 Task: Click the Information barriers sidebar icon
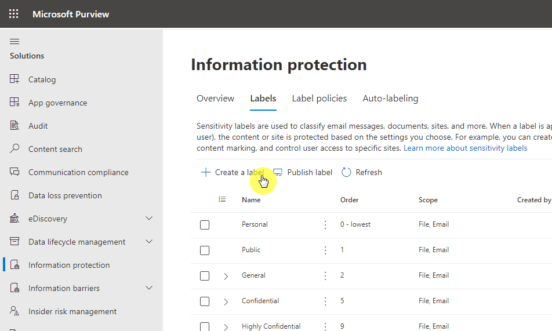[x=14, y=288]
